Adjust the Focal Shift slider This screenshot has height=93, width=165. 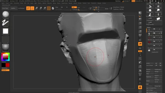(x=100, y=7)
